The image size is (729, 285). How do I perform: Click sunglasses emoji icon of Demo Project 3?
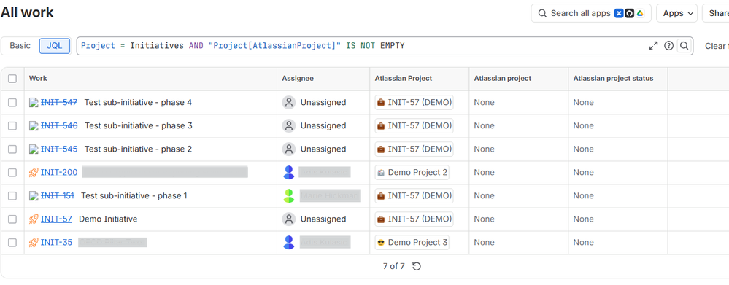tap(381, 242)
